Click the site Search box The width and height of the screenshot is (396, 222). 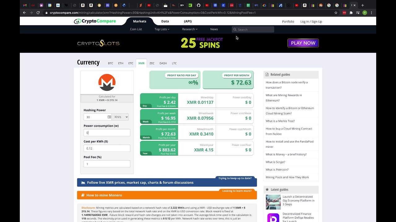point(253,30)
